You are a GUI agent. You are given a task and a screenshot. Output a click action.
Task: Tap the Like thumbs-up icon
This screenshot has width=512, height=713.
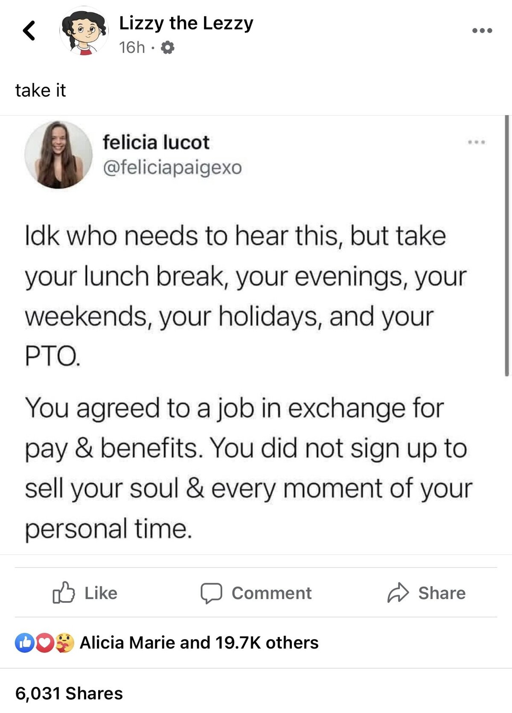tap(64, 593)
